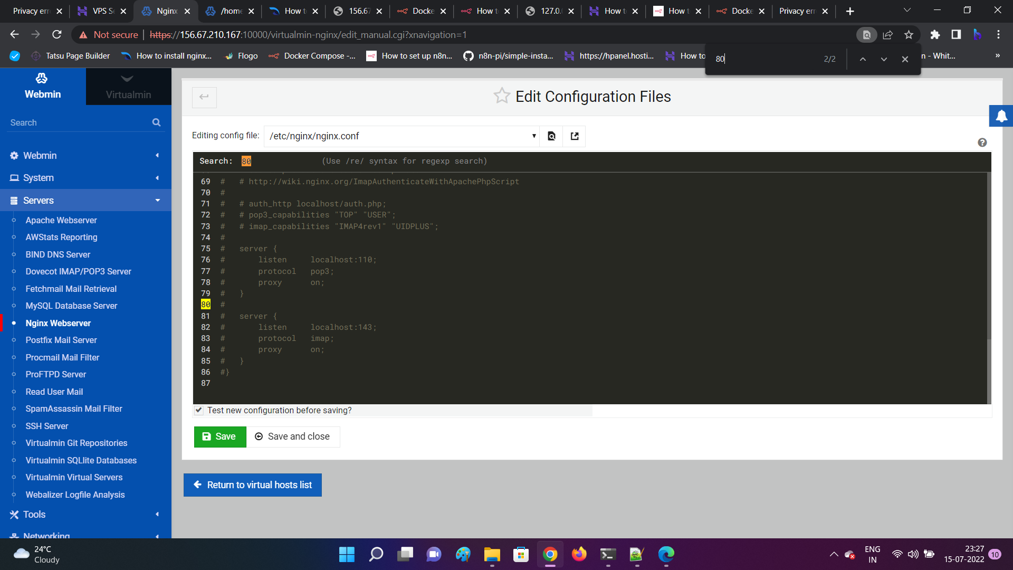
Task: Close the browser find bar
Action: click(905, 59)
